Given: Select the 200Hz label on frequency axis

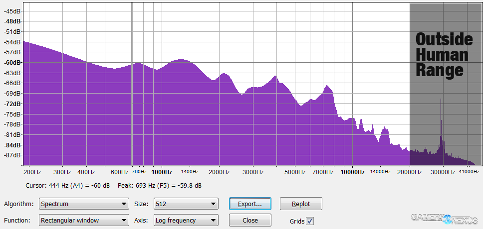Looking at the screenshot, I should point(31,172).
